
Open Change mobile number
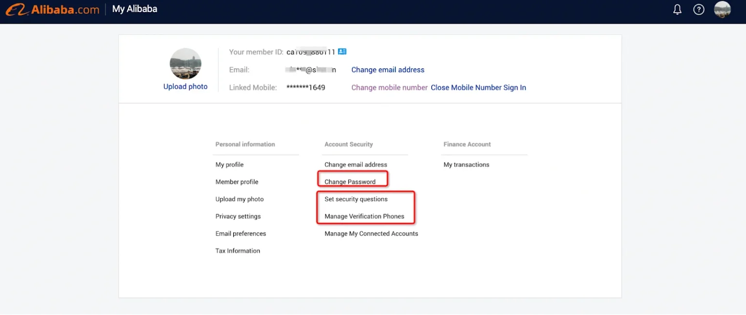pyautogui.click(x=389, y=87)
